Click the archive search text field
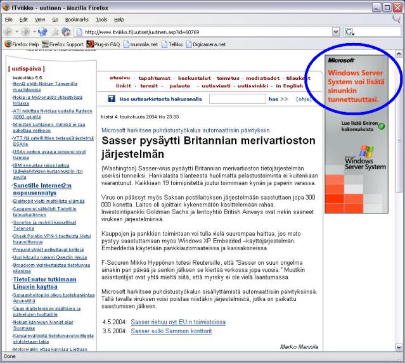Viewport: 405px width, 363px height. coord(237,99)
